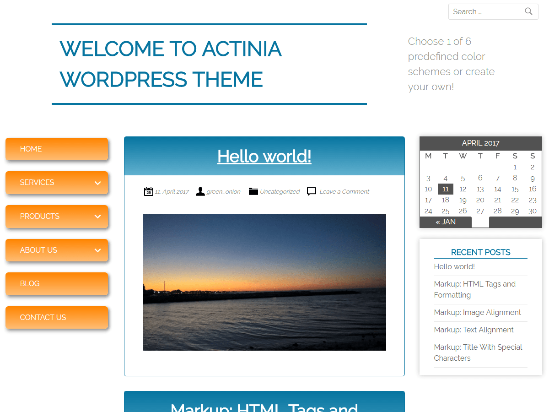Focus the Search input field

(485, 12)
